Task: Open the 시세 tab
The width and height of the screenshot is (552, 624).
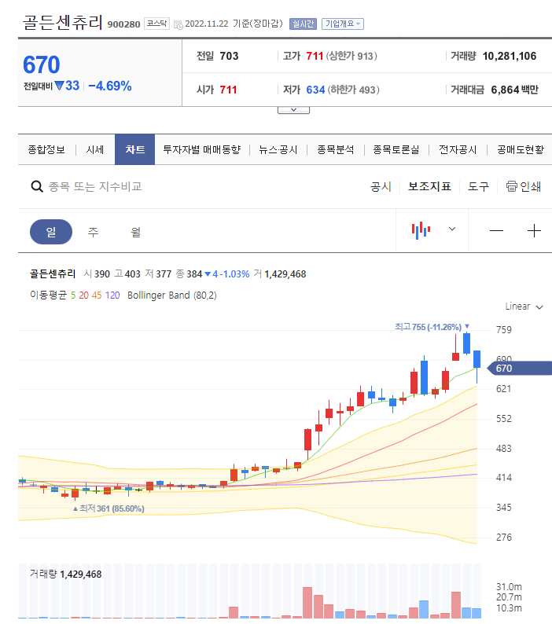Action: pyautogui.click(x=95, y=149)
